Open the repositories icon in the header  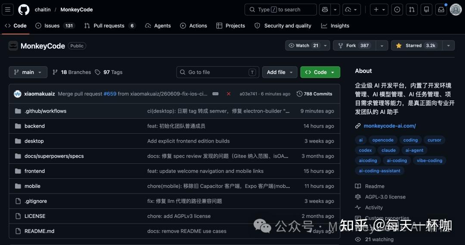click(x=426, y=9)
